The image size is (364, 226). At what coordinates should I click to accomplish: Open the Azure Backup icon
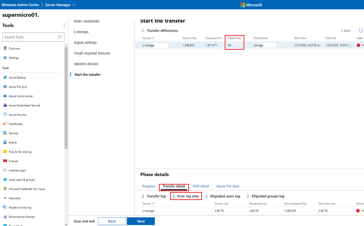5,77
